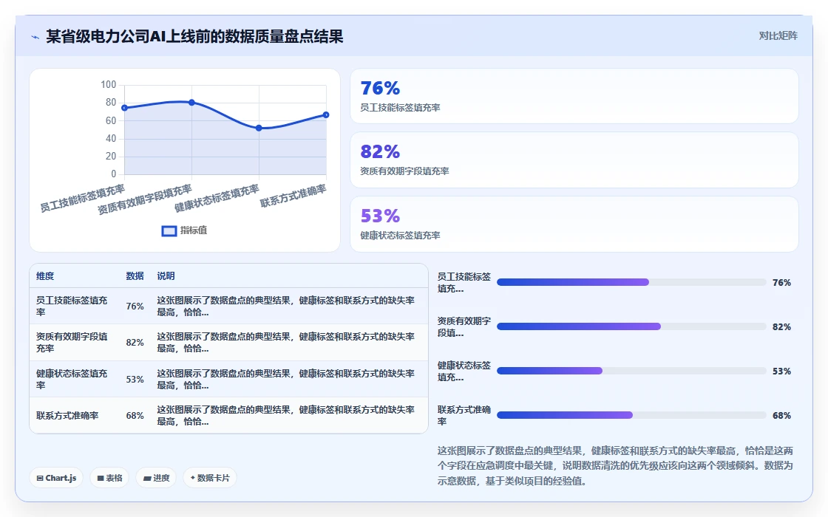Click the 76% progress bar for 员工技能标签
This screenshot has height=517, width=828.
pyautogui.click(x=631, y=282)
